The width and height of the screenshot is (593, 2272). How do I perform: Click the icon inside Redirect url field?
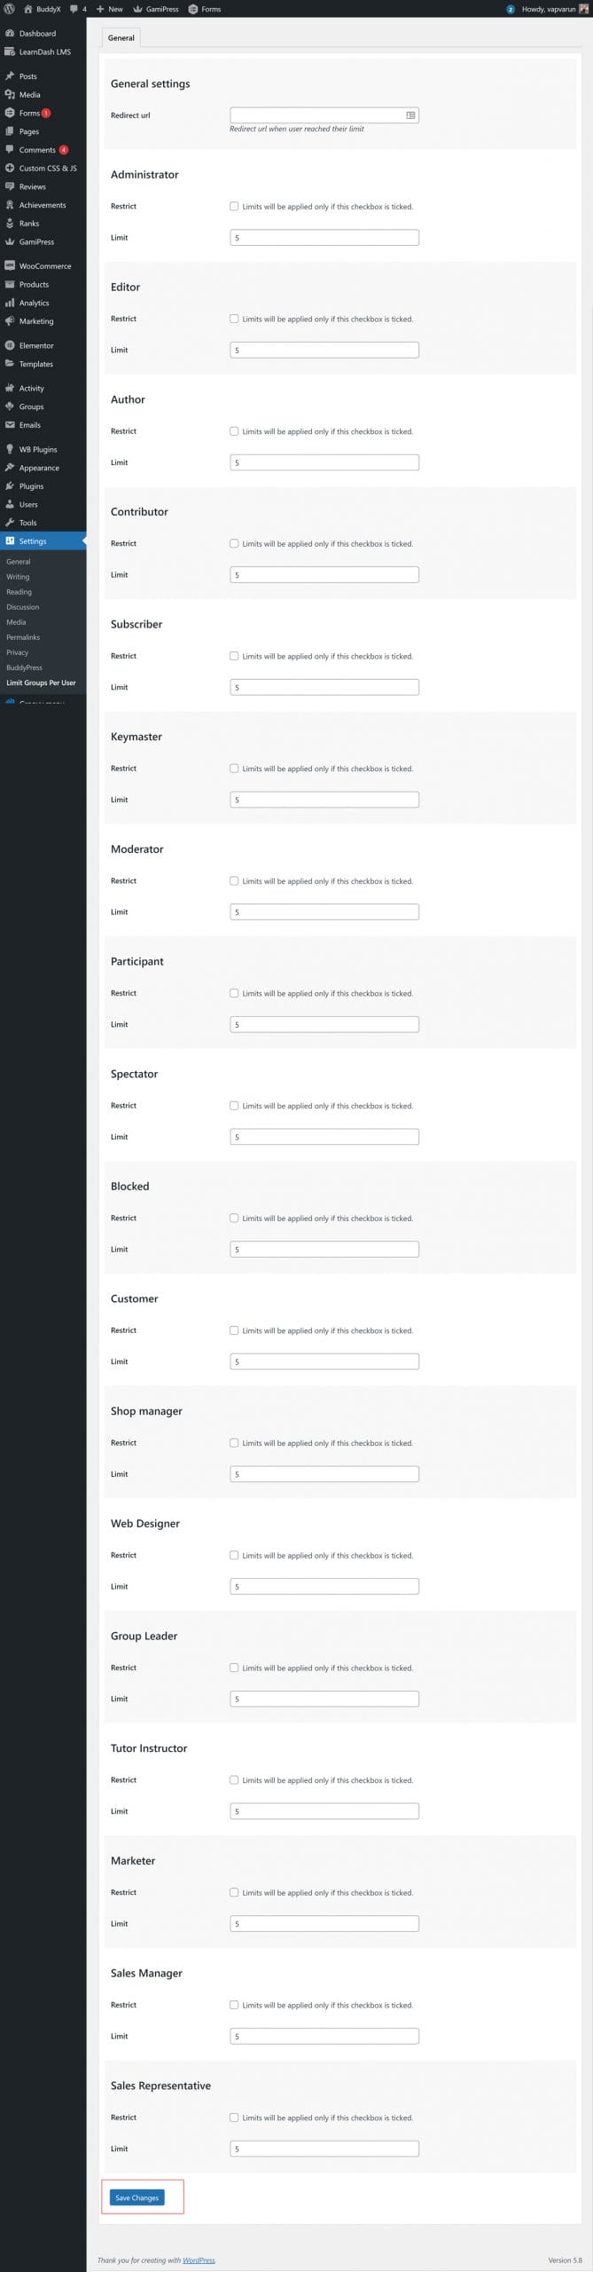click(x=410, y=115)
